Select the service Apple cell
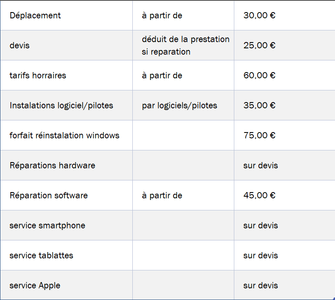Viewport: 335px width, 300px height. click(x=66, y=285)
